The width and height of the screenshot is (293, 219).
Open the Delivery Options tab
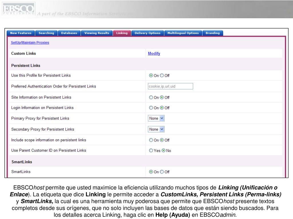coord(147,33)
